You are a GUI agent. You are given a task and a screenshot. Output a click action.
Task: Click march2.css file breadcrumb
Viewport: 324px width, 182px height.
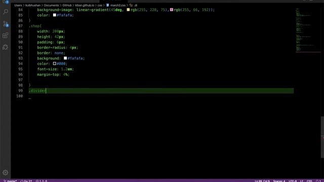(x=116, y=5)
